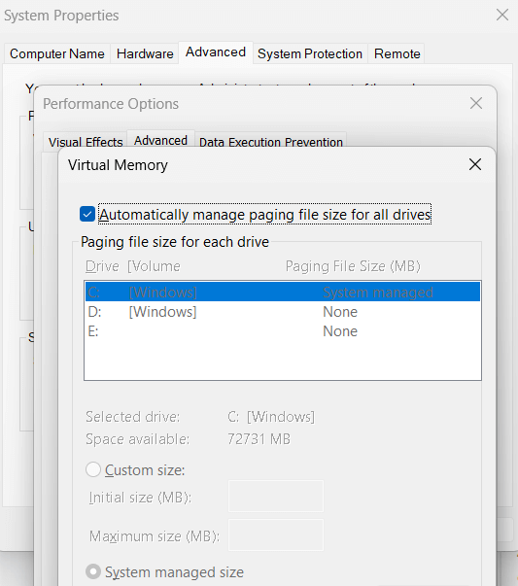The height and width of the screenshot is (586, 518).
Task: Select drive D: in paging file list
Action: [x=283, y=312]
